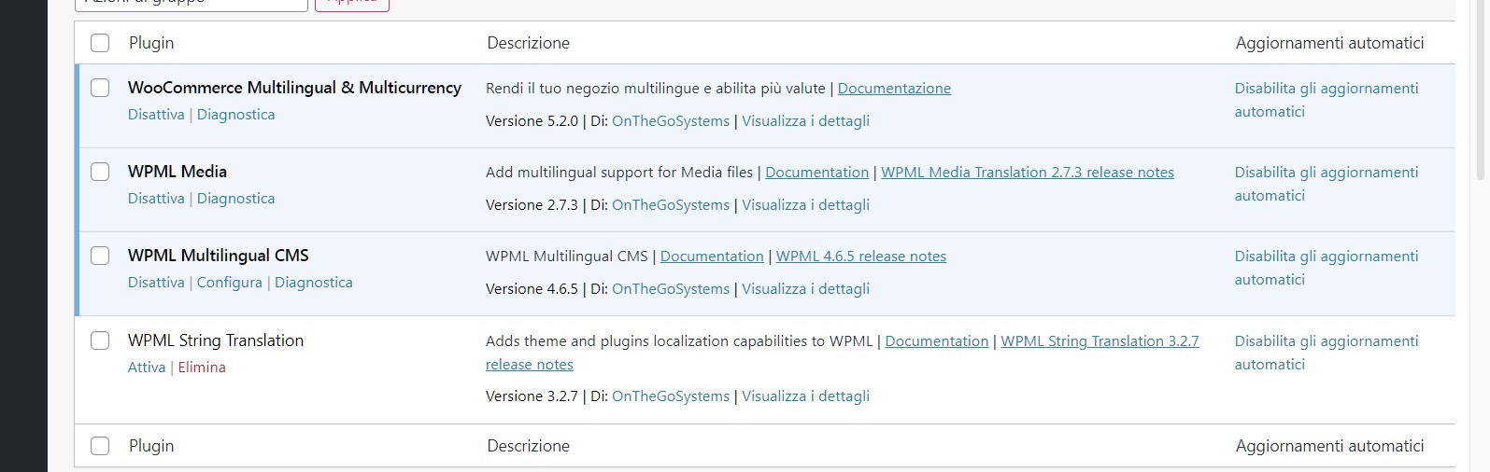Open WPML Media Translation 2.7.3 release notes

[1028, 172]
